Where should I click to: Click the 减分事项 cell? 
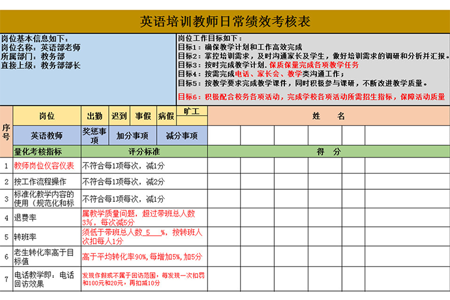point(181,135)
